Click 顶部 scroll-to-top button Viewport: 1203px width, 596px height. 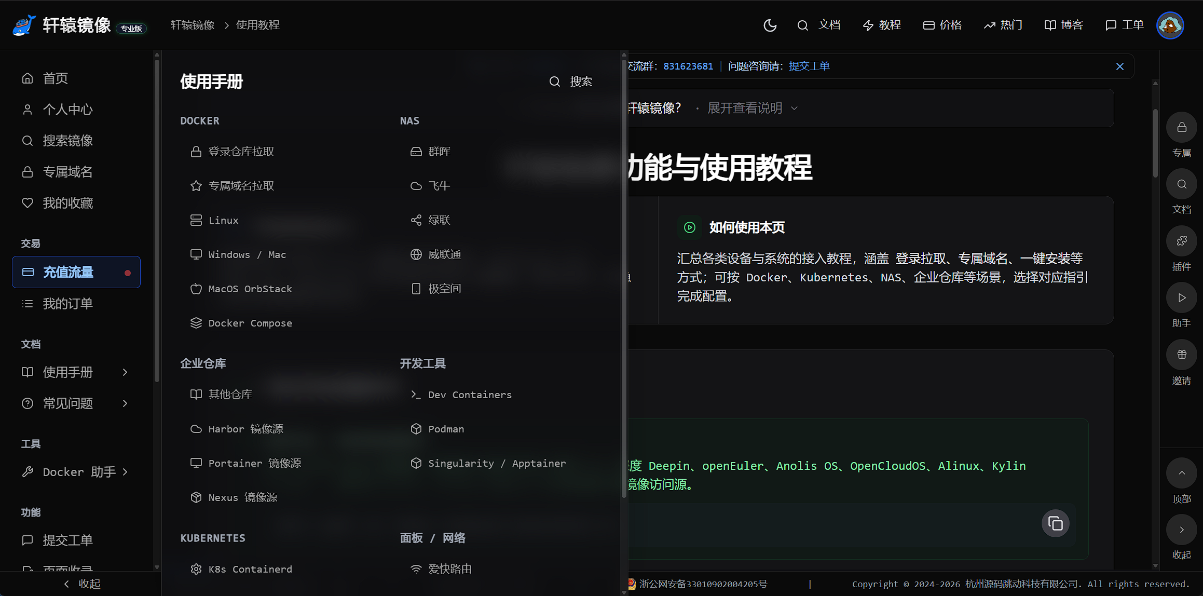[1181, 473]
